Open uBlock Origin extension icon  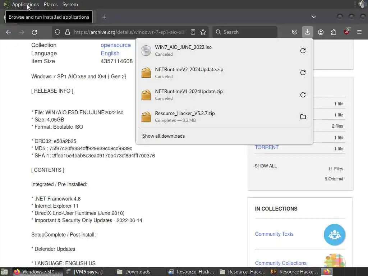pos(347,32)
